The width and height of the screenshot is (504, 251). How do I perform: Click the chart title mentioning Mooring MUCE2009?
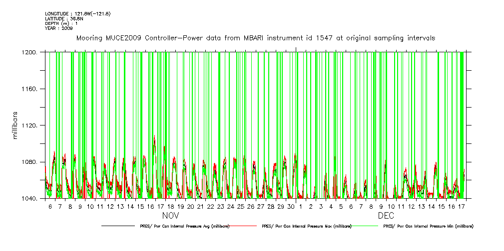click(255, 38)
